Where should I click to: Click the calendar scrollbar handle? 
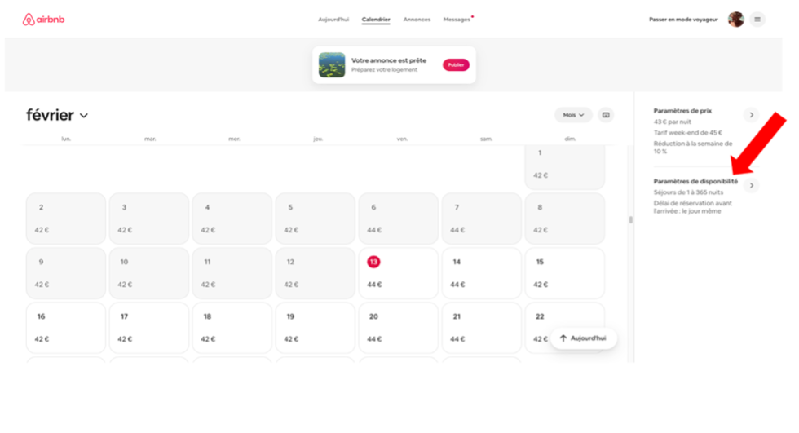point(631,220)
